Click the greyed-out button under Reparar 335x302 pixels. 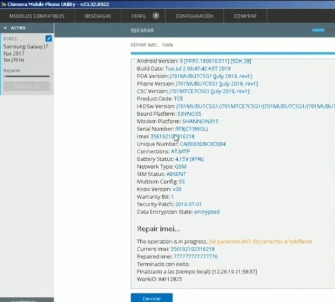click(x=26, y=86)
